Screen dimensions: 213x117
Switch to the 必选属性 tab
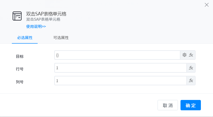coord(25,38)
